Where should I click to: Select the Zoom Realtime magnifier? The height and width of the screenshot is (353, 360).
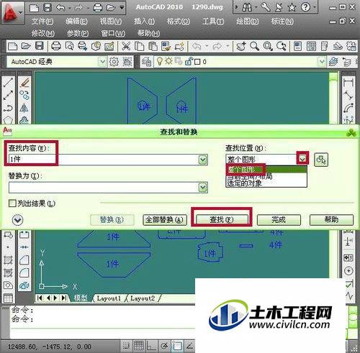254,46
